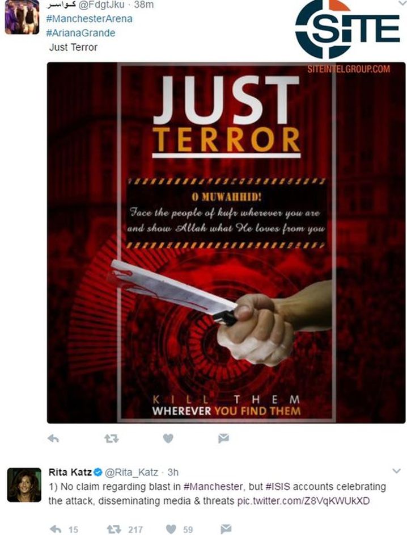This screenshot has width=407, height=535.
Task: Like Rita Katz's tweet with 59 likes
Action: point(171,529)
